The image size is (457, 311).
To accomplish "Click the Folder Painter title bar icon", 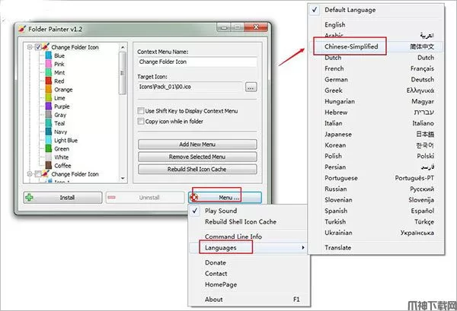I will (22, 29).
